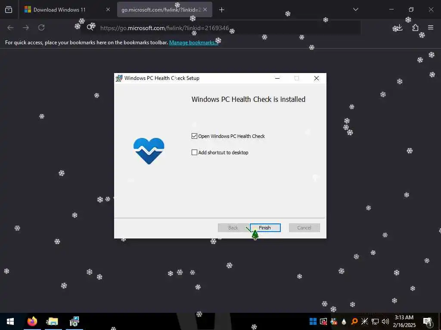Focus the URL address bar field

221,28
